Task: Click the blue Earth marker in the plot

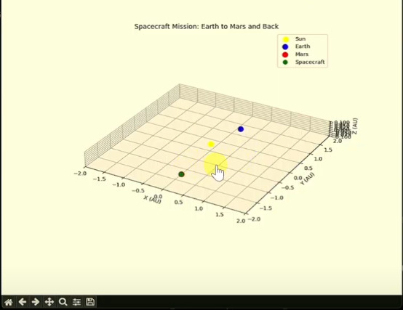Action: point(241,129)
